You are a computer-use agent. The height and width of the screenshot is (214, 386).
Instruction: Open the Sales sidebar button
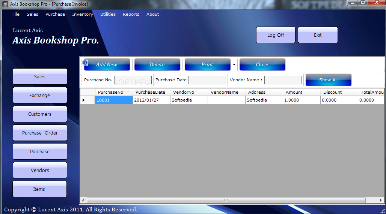coord(40,77)
